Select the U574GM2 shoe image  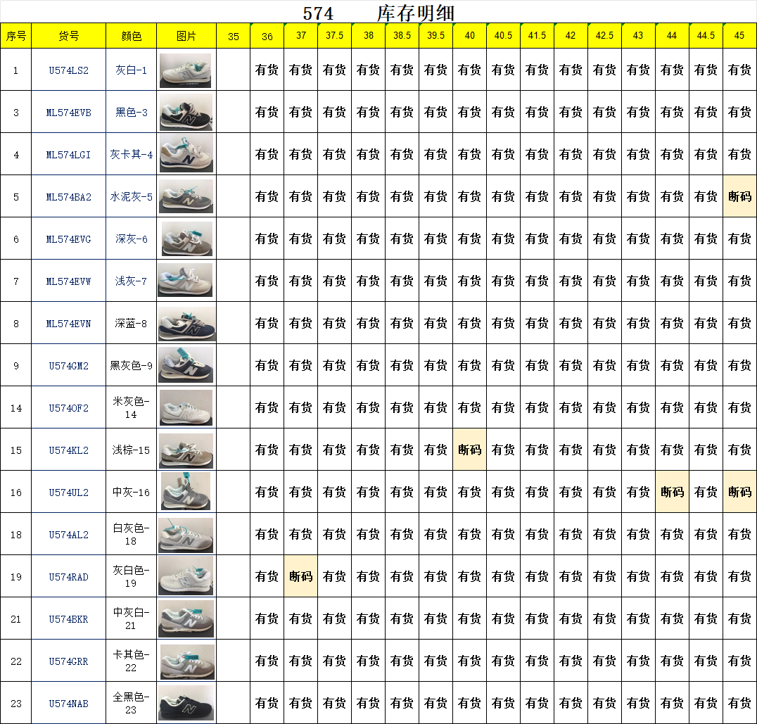186,365
